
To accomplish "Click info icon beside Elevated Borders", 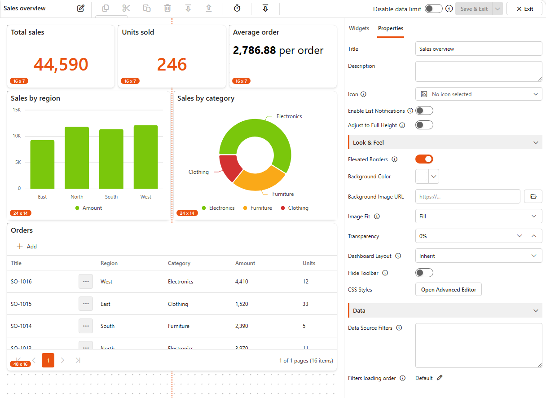I will (x=394, y=159).
